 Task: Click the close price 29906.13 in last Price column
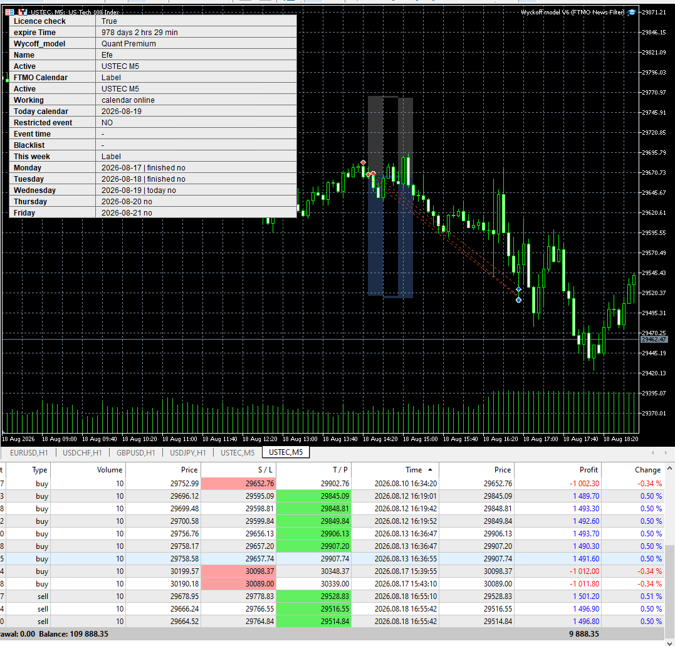coord(498,533)
